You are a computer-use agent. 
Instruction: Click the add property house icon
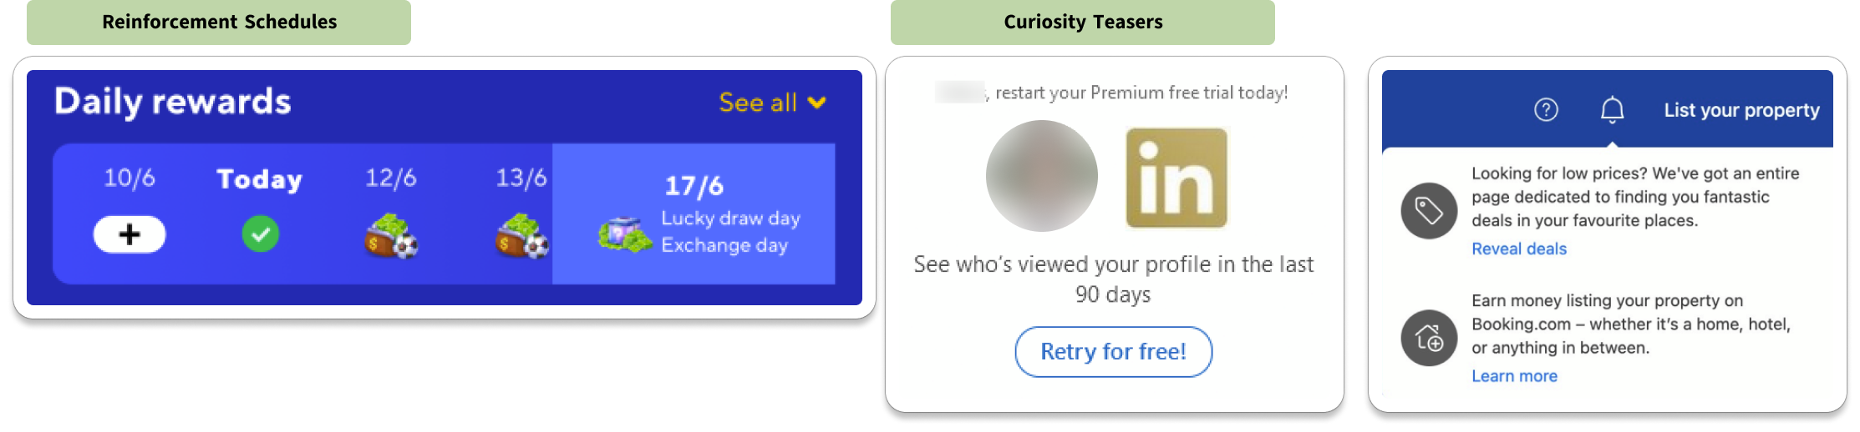[x=1429, y=338]
